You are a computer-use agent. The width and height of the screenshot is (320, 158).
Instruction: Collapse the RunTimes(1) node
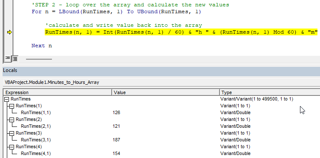[12, 106]
